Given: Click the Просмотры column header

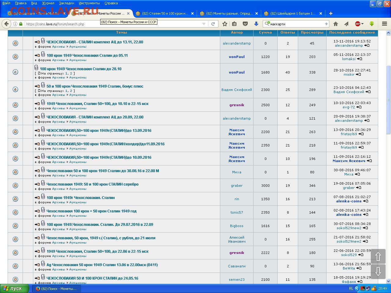Looking at the screenshot, I should click(312, 32).
